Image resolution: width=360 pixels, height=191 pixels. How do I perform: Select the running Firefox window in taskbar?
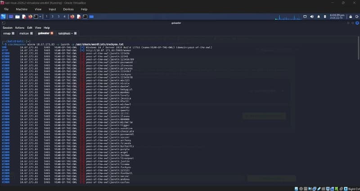click(72, 17)
